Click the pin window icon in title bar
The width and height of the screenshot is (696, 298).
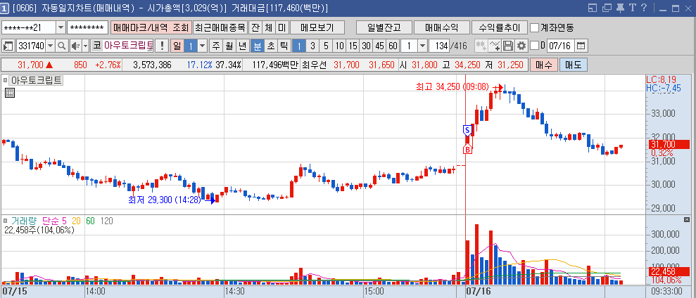pos(621,8)
